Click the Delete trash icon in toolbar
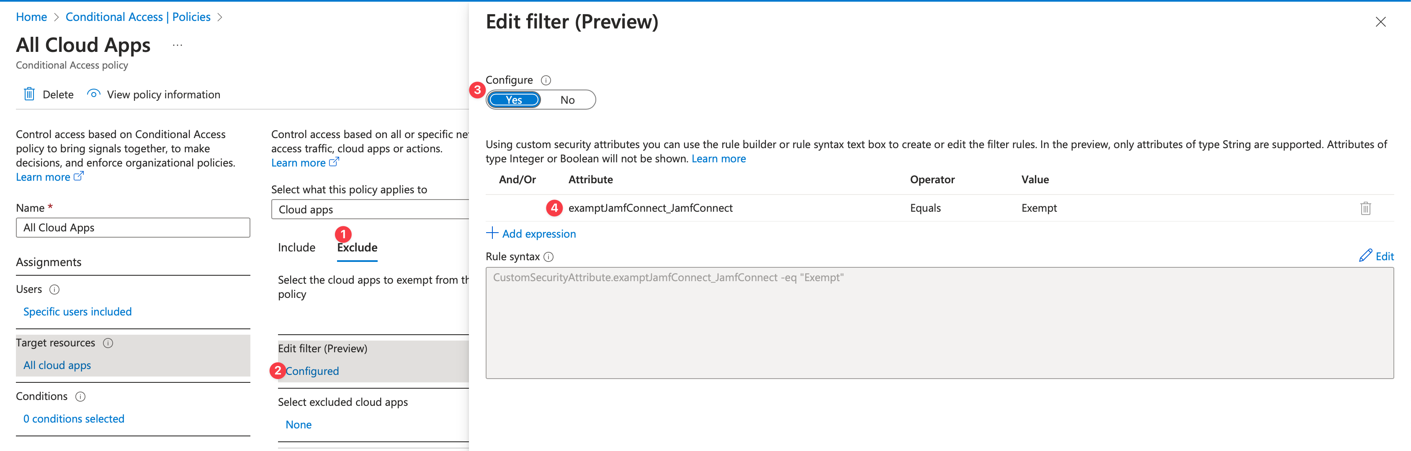This screenshot has width=1411, height=451. pos(29,94)
